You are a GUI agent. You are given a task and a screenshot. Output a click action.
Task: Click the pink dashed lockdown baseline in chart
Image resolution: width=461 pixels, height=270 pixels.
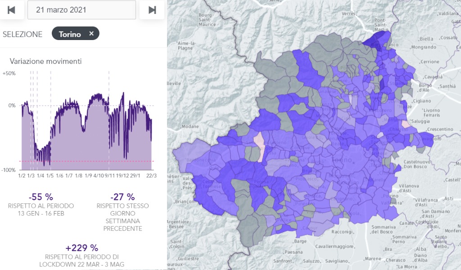coord(90,161)
